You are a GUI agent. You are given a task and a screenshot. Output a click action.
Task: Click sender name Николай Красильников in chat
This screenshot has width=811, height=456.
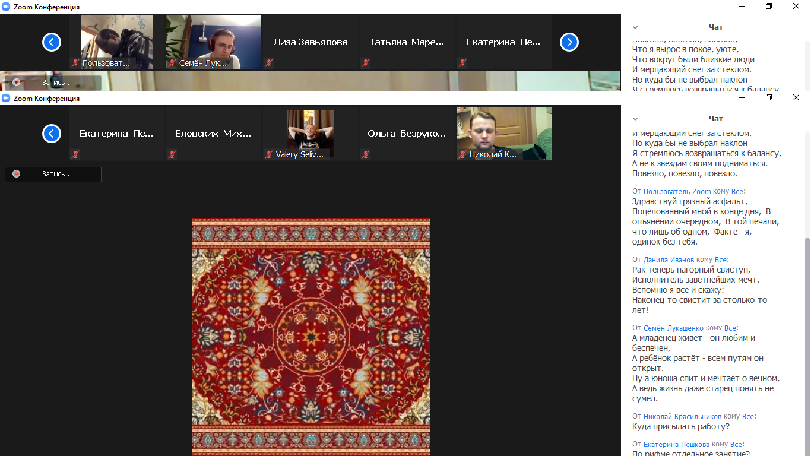coord(682,416)
